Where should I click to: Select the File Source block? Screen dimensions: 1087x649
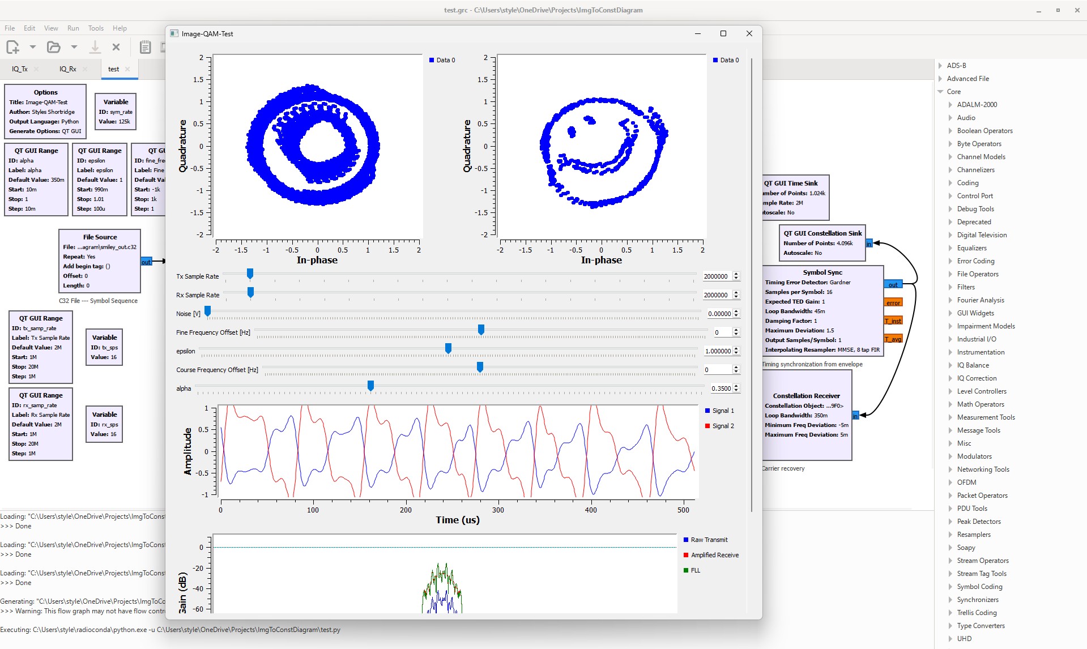(x=100, y=261)
